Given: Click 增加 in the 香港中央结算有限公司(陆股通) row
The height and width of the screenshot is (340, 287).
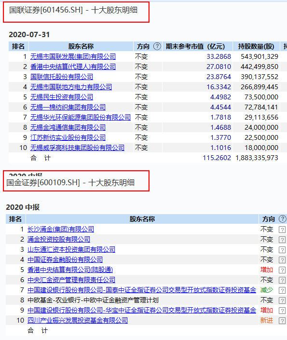Looking at the screenshot, I should point(267,270).
